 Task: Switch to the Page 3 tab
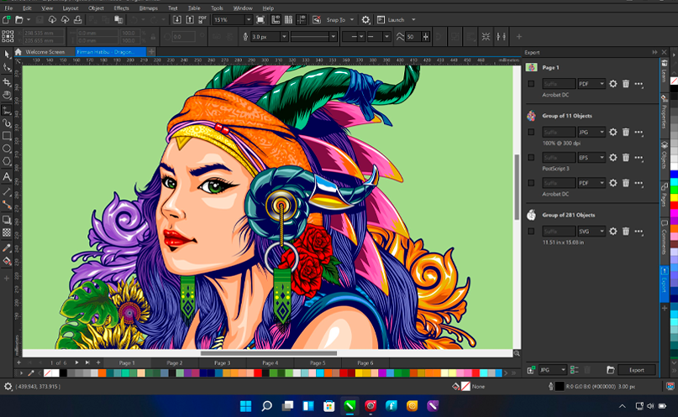(223, 363)
